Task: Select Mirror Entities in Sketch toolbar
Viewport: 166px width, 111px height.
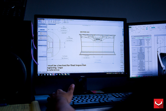Action: (x=57, y=21)
